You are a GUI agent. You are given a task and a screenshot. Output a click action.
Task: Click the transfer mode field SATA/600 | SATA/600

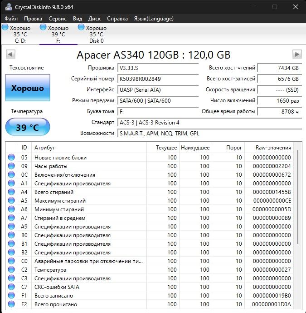pyautogui.click(x=158, y=100)
